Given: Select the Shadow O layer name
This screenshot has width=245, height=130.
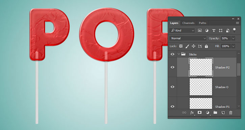Looking at the screenshot, I should pyautogui.click(x=222, y=87).
